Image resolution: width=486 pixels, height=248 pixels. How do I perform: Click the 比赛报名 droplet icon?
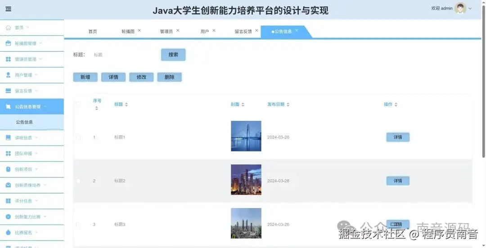(9, 232)
